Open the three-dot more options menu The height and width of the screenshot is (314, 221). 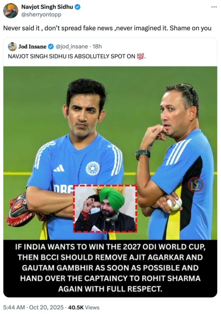pyautogui.click(x=214, y=7)
